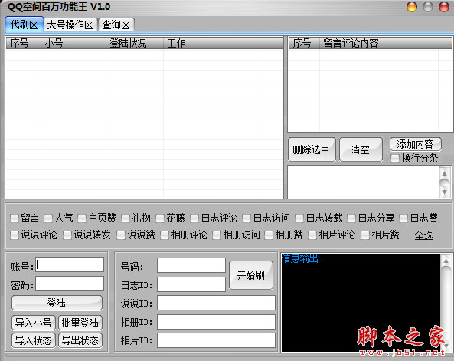Screen dimensions: 454x361
Task: Toggle the 相册赞 checkbox
Action: click(x=269, y=235)
